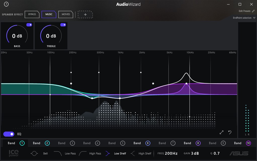
Task: Click the Bass dB dial knob
Action: (x=17, y=36)
